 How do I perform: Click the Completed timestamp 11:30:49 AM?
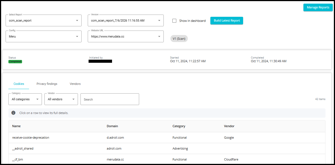click(269, 61)
